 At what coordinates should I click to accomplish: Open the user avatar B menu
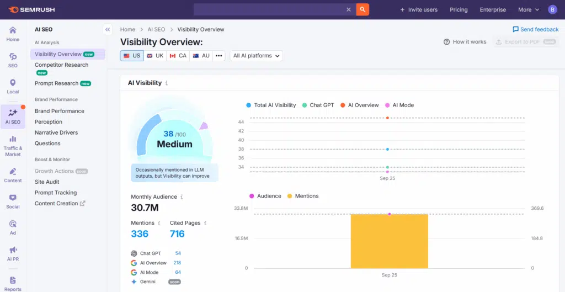pos(552,10)
